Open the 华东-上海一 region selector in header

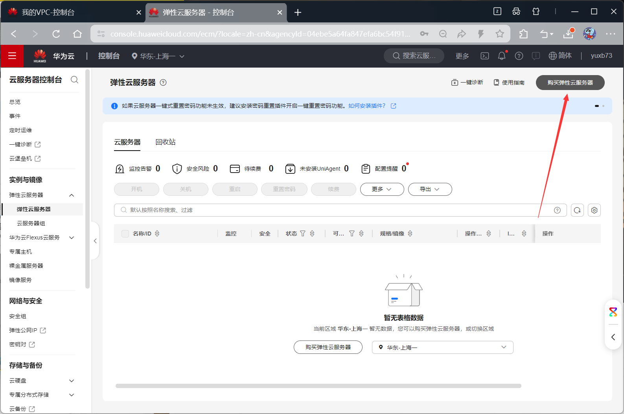pyautogui.click(x=158, y=56)
